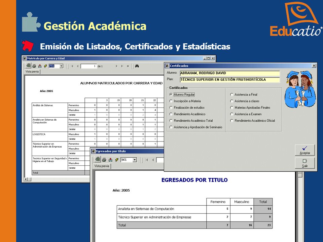Click graduates illustration in Certificados window
Image resolution: width=323 pixels, height=242 pixels.
tap(300, 89)
